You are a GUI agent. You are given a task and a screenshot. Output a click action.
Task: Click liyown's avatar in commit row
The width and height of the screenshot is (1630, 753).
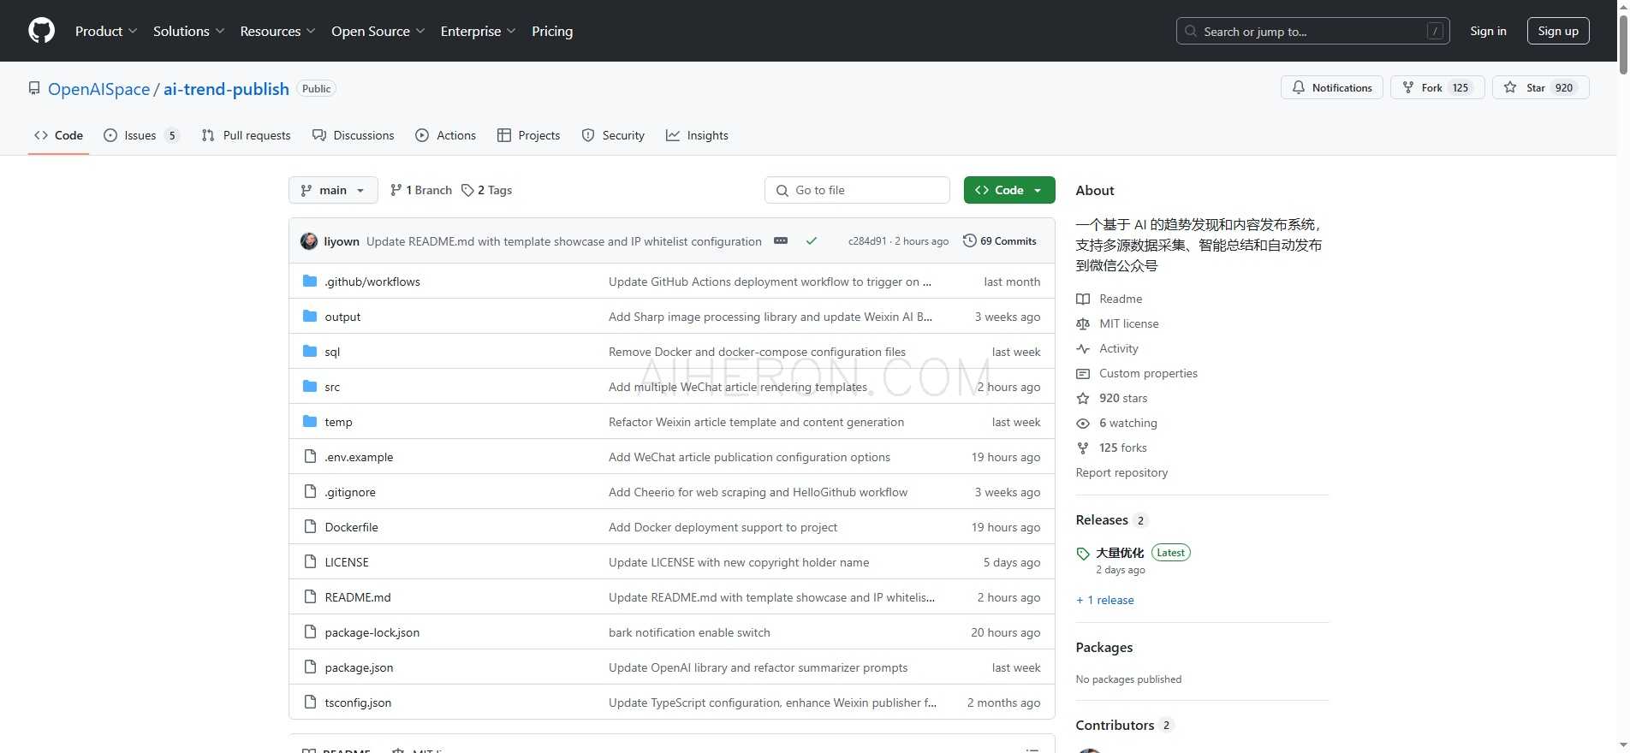coord(309,241)
